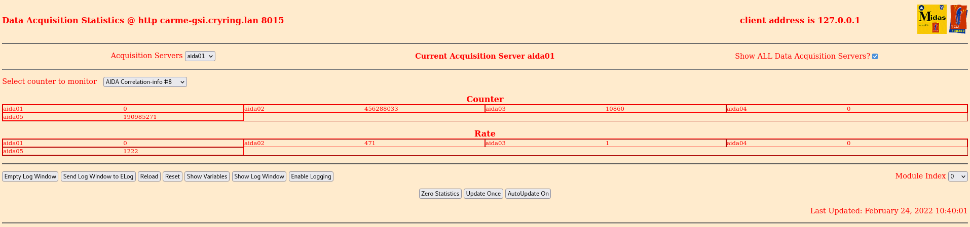Click the Rate section heading
Image resolution: width=970 pixels, height=227 pixels.
pyautogui.click(x=485, y=133)
